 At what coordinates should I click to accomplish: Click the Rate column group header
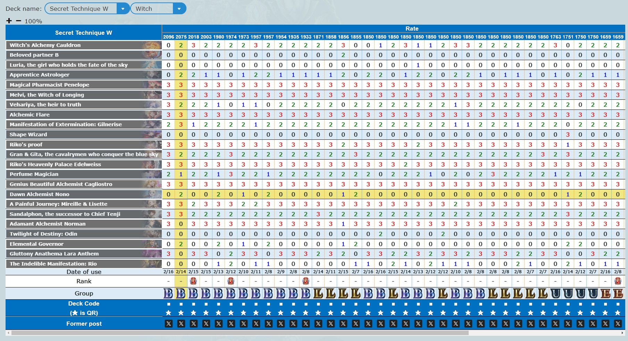(412, 29)
